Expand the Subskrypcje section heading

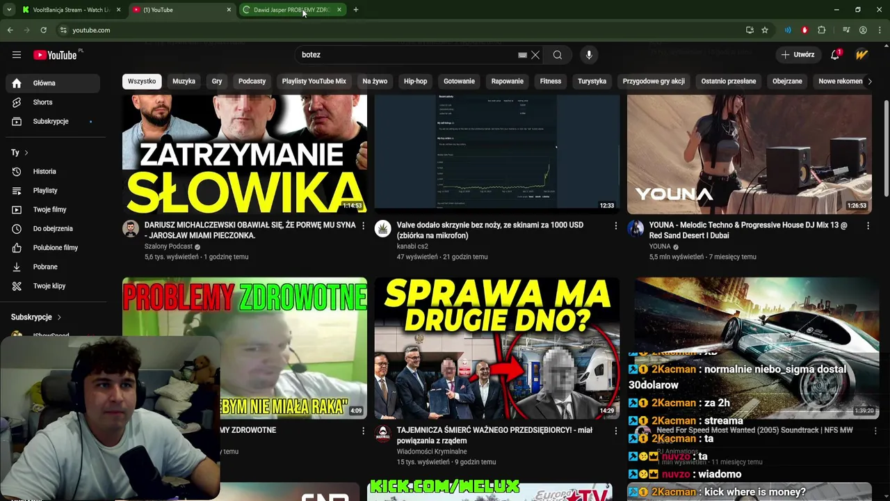(x=36, y=317)
